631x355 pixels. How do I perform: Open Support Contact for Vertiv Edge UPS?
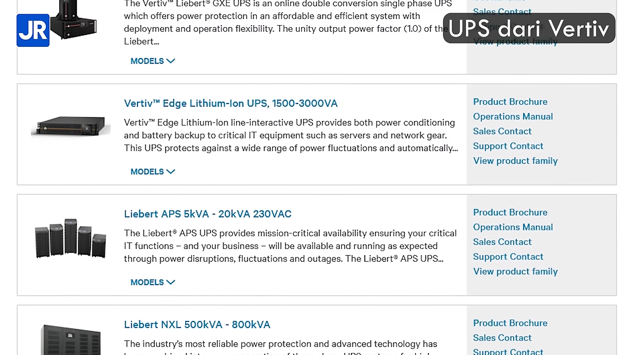pyautogui.click(x=508, y=146)
